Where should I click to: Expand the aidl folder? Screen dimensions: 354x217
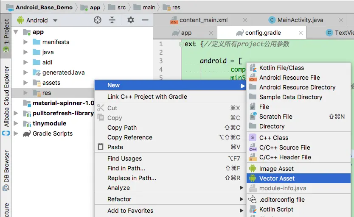(25, 62)
